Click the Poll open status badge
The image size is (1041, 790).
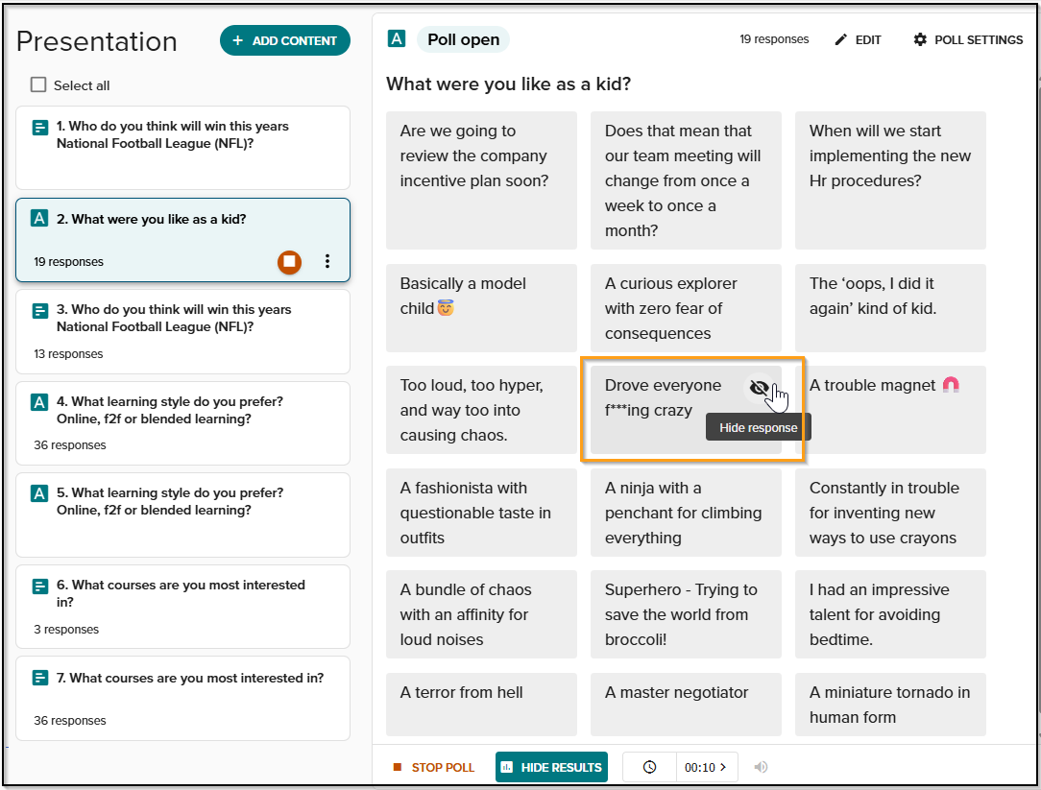click(x=464, y=39)
